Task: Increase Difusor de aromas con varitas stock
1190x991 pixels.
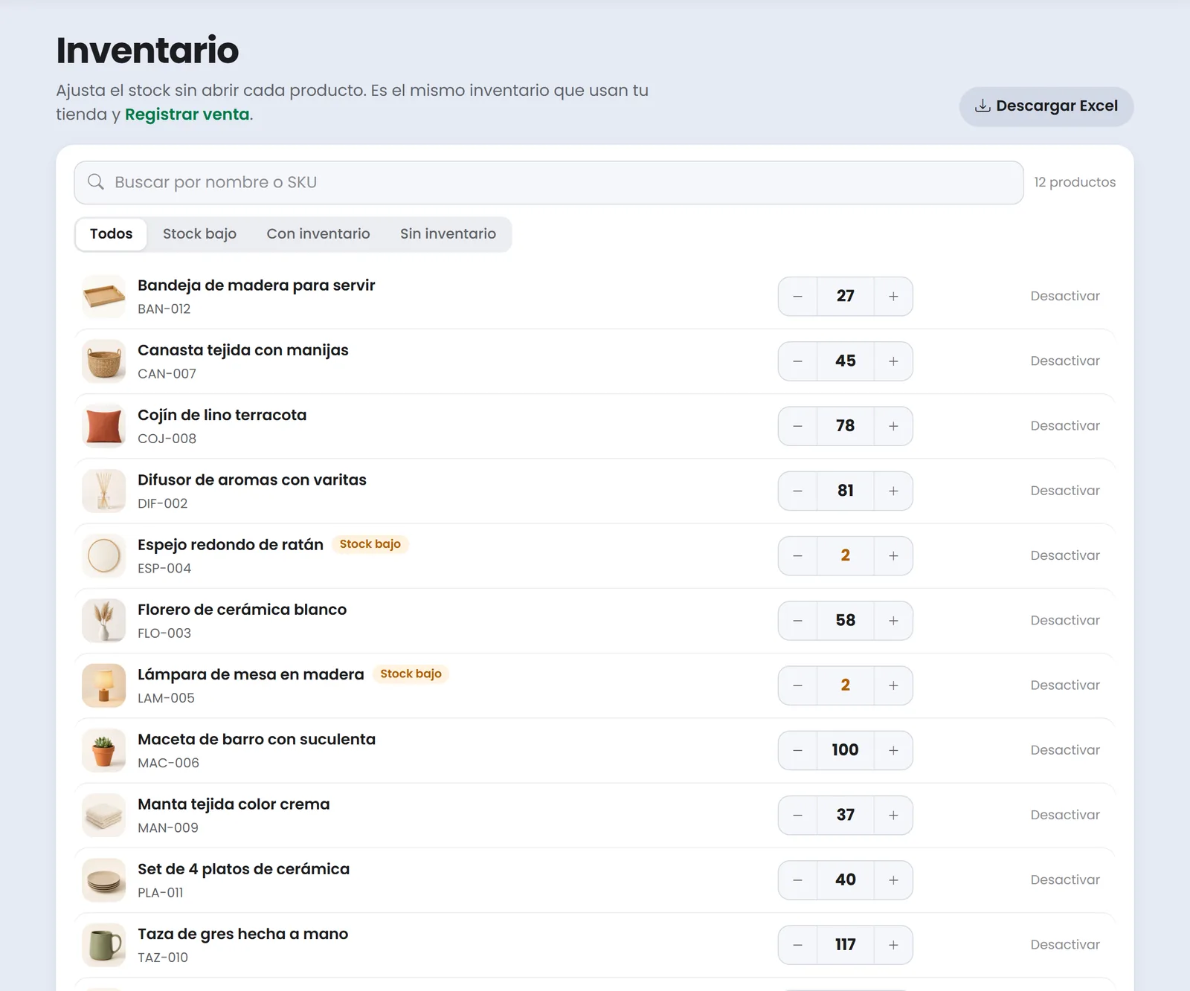Action: pyautogui.click(x=893, y=491)
